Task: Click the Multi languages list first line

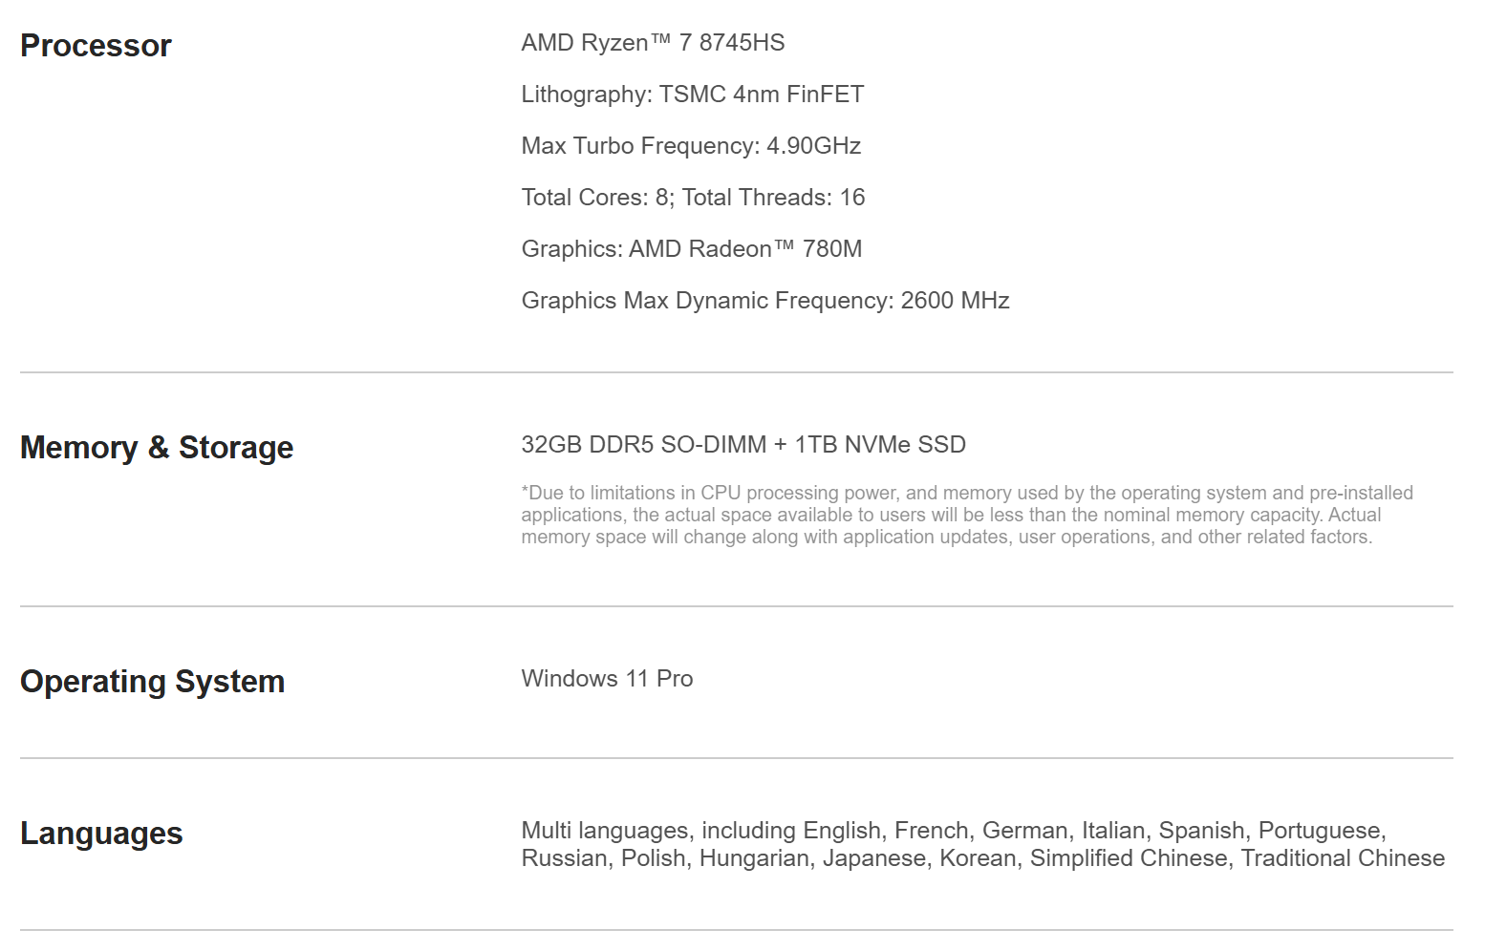Action: [954, 831]
